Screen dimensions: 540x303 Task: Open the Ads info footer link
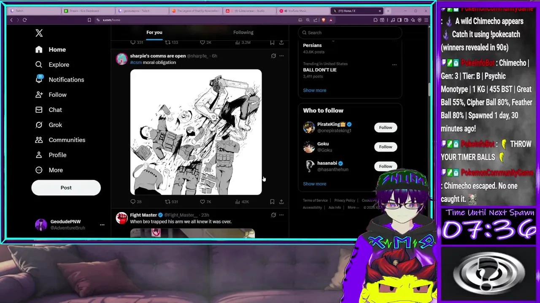335,207
